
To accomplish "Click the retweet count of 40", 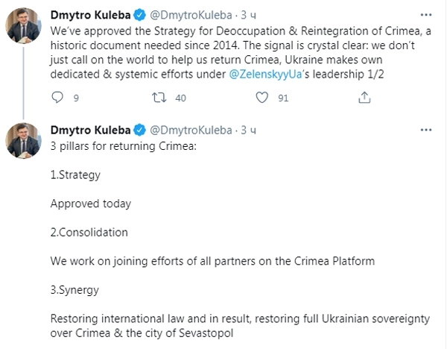I will click(x=180, y=98).
